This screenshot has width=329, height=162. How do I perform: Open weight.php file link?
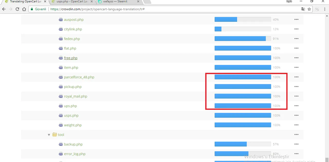pyautogui.click(x=73, y=125)
